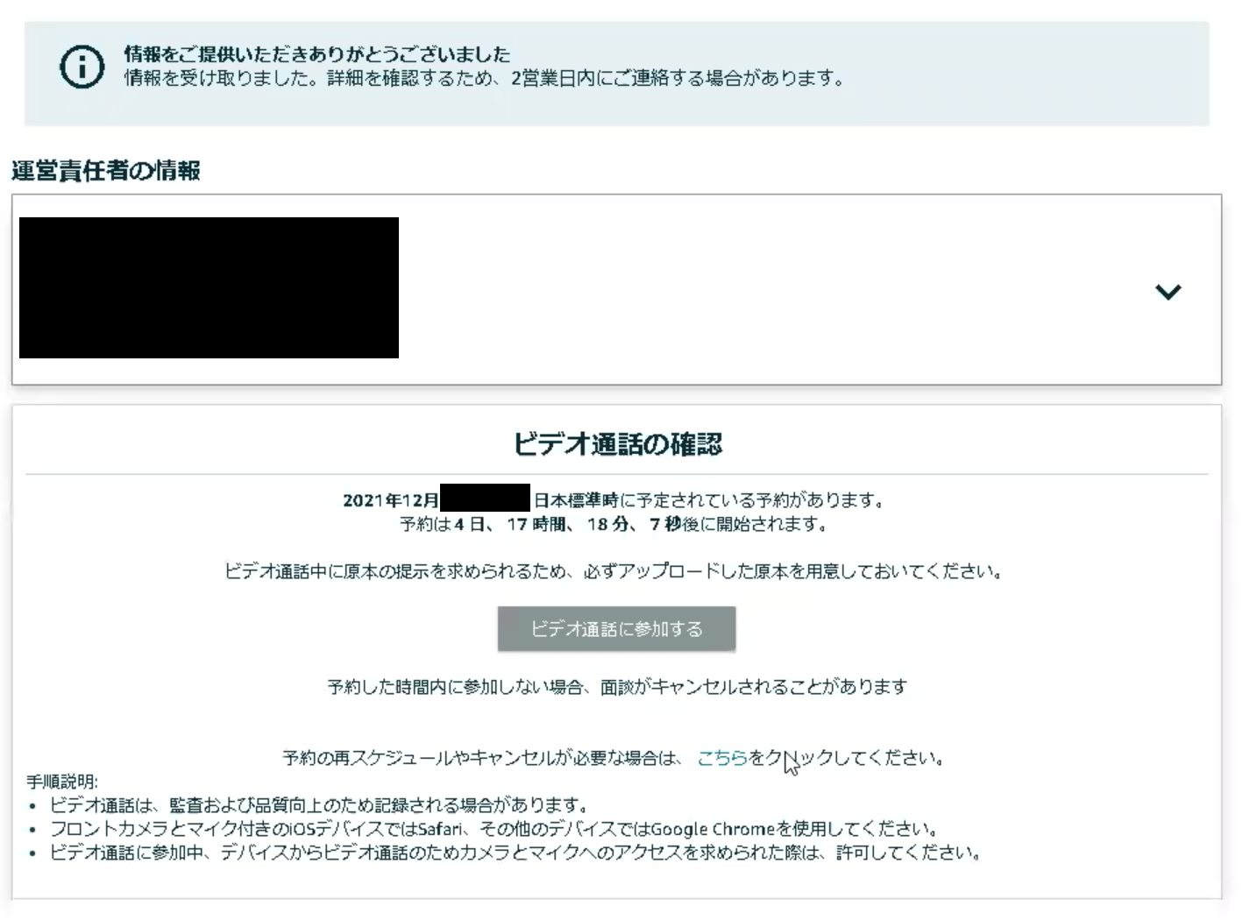Select the sentence about 原本の提示 requirement

(x=614, y=572)
